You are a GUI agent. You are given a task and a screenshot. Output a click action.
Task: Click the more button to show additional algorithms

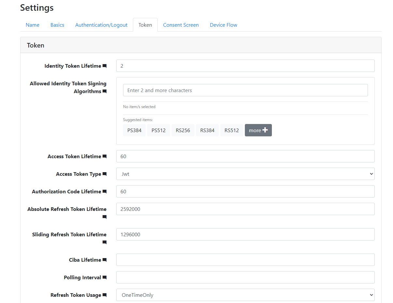point(258,130)
